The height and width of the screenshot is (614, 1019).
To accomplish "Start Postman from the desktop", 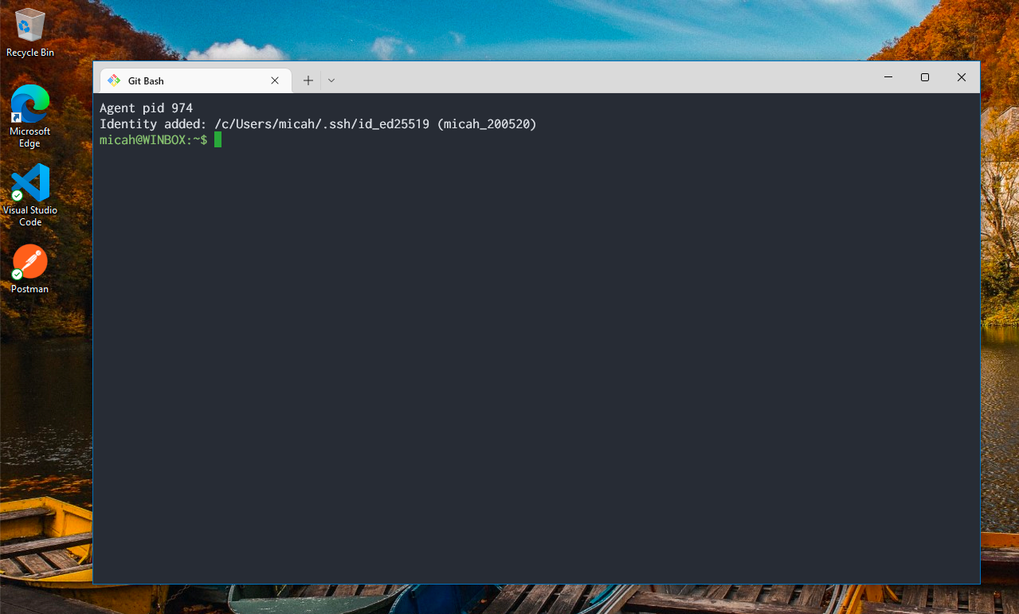I will [29, 263].
